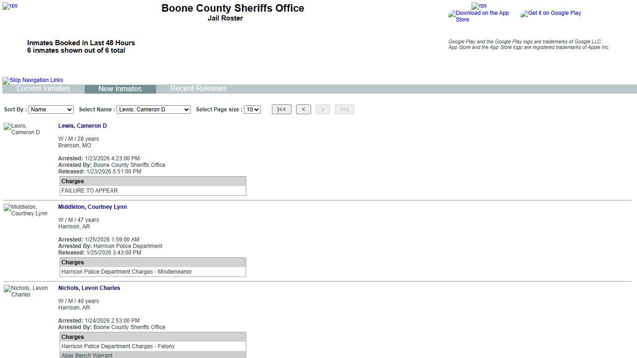This screenshot has height=358, width=637.
Task: Open the Get it on Google Play badge
Action: tap(551, 14)
